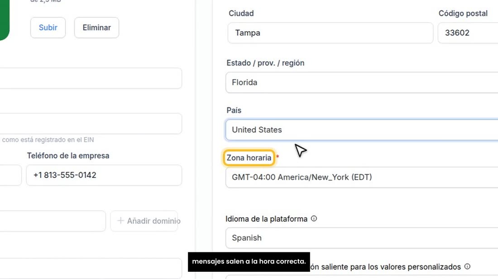Open the Idioma de la plataforma dropdown
Screen dimensions: 498x279
[x=362, y=238]
